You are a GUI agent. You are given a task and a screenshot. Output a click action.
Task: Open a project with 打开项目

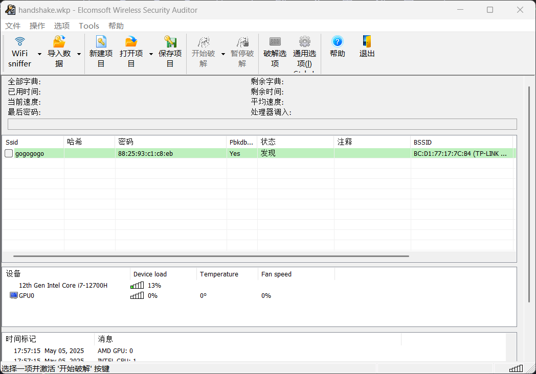point(131,52)
